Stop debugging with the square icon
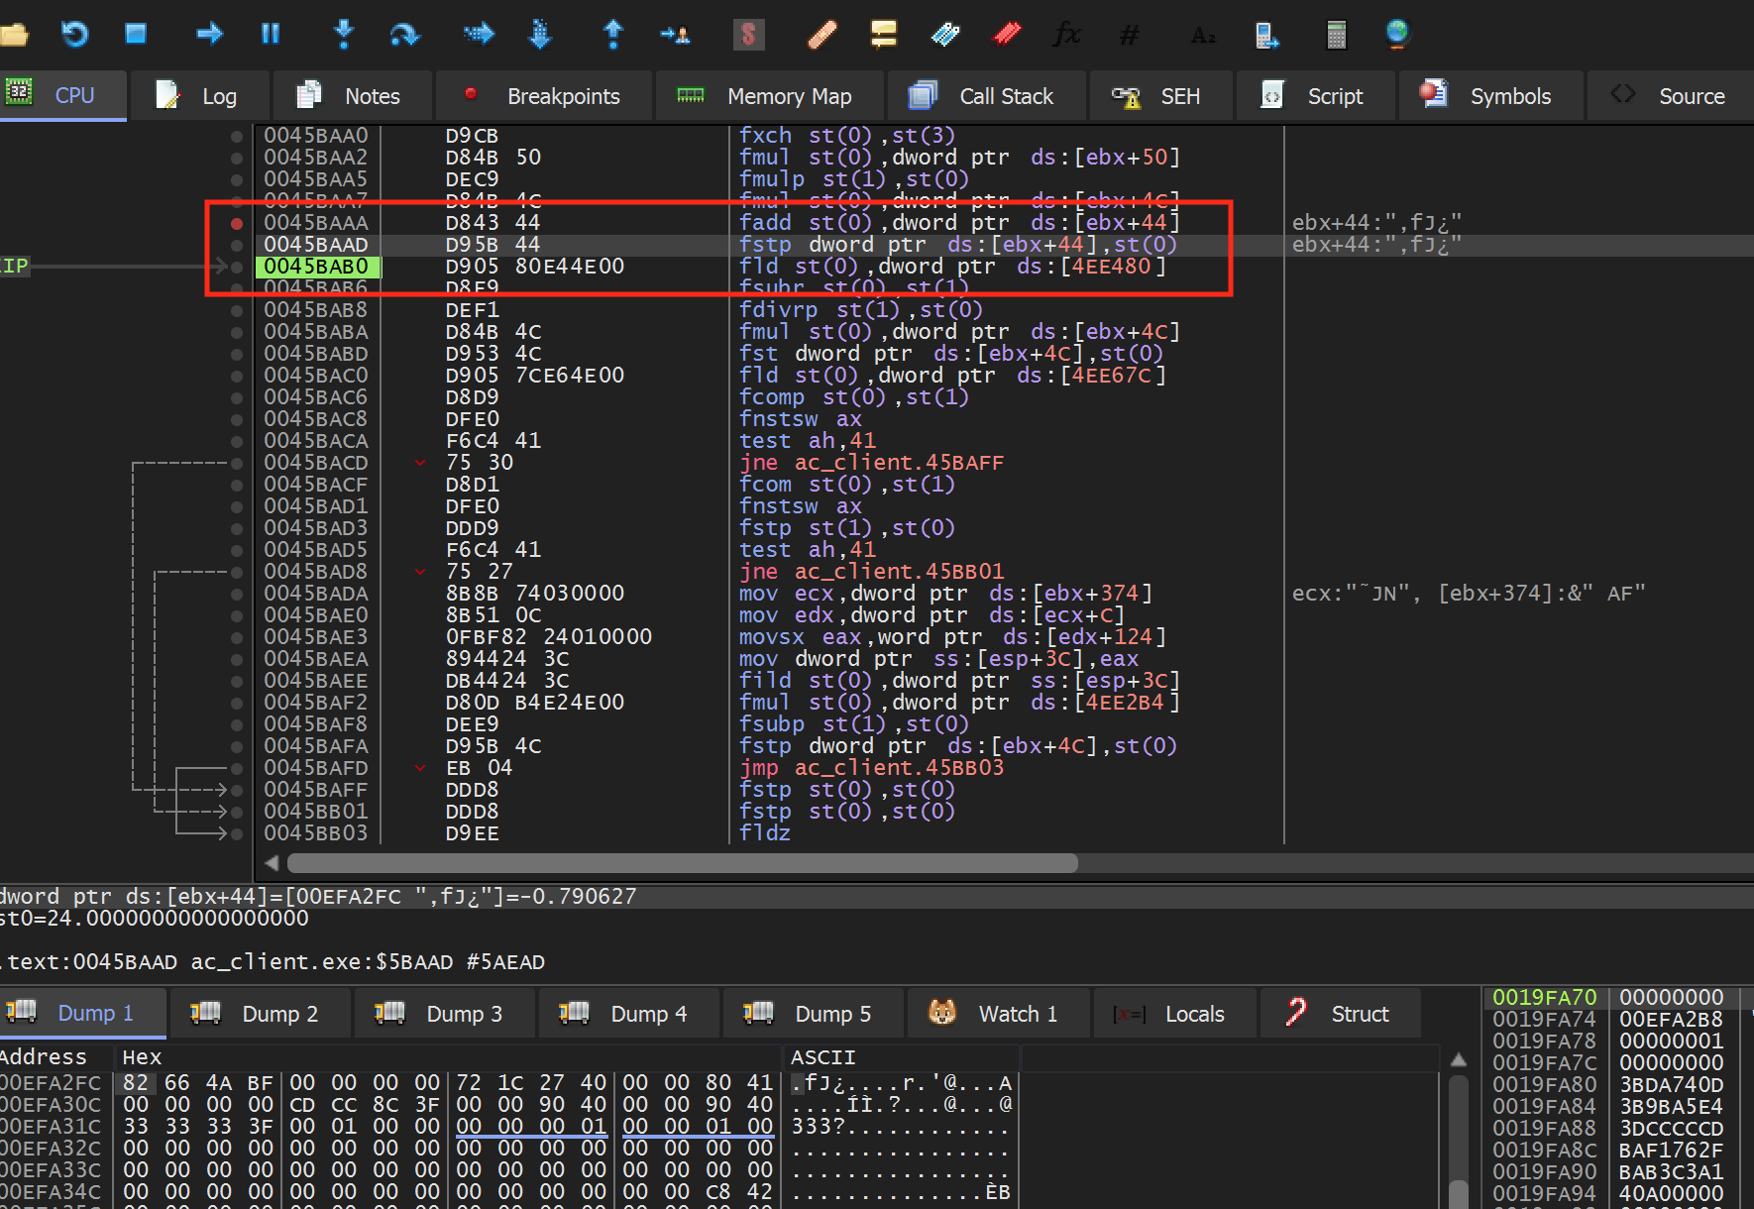The height and width of the screenshot is (1209, 1754). (136, 35)
